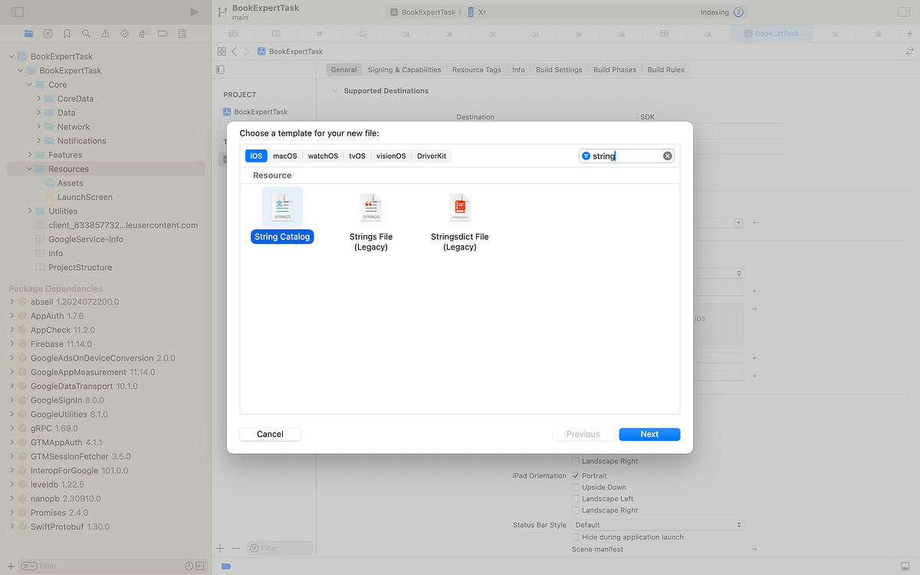Enable Hide during application launch
The width and height of the screenshot is (920, 575).
coord(575,537)
